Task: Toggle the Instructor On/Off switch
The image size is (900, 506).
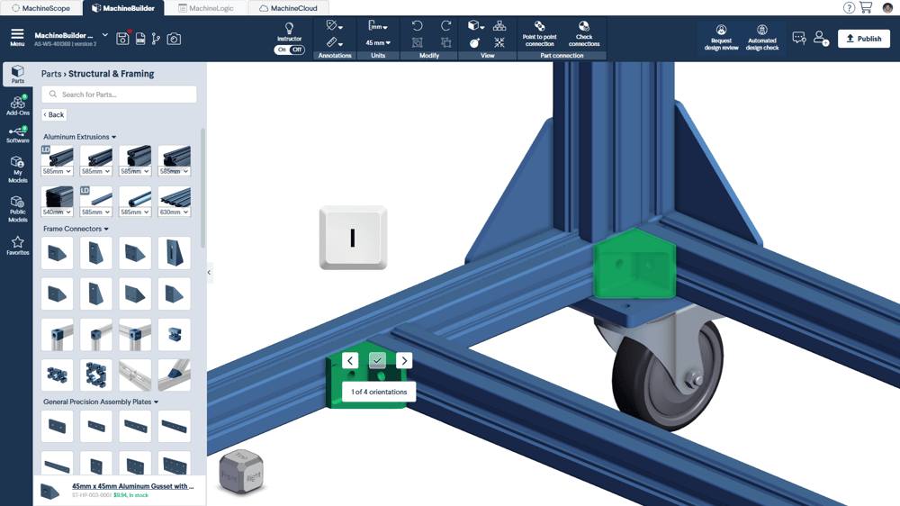Action: point(289,50)
